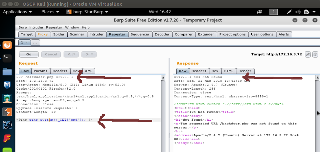The image size is (320, 152).
Task: Launch the red F Faraday dock icon
Action: (7, 138)
